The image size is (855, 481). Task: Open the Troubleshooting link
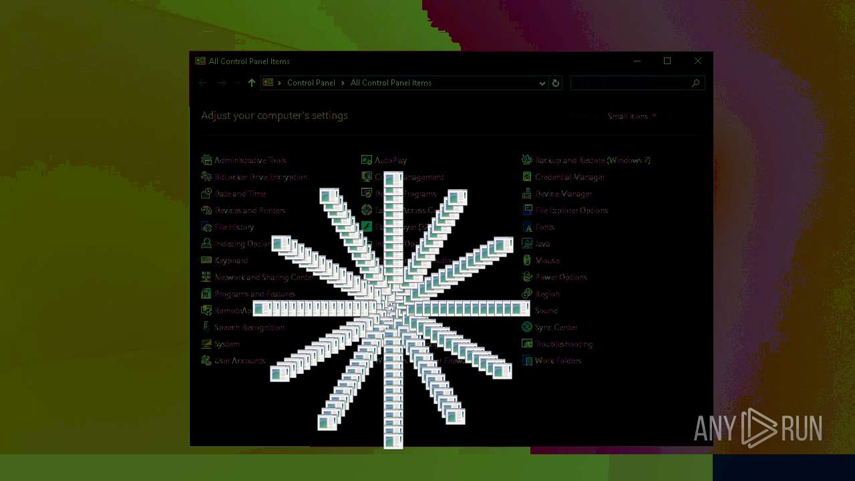coord(564,344)
